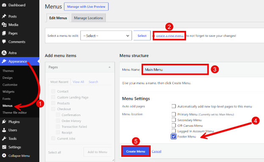Click the Plugins plug icon
Screen dimensions: 264x162
click(x=4, y=121)
